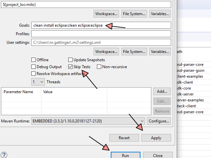The height and width of the screenshot is (158, 211).
Task: Browse File System for user settings
Action: pyautogui.click(x=134, y=52)
